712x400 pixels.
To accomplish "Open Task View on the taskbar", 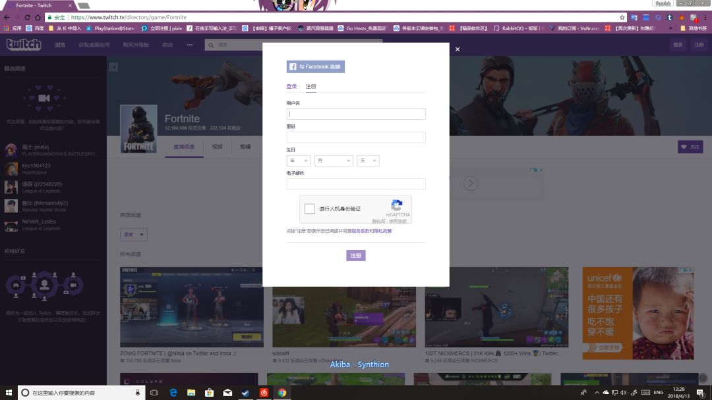I will [x=154, y=392].
